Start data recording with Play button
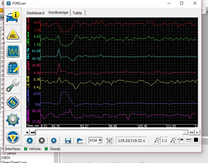Image resolution: width=208 pixels, height=163 pixels. tap(30, 140)
